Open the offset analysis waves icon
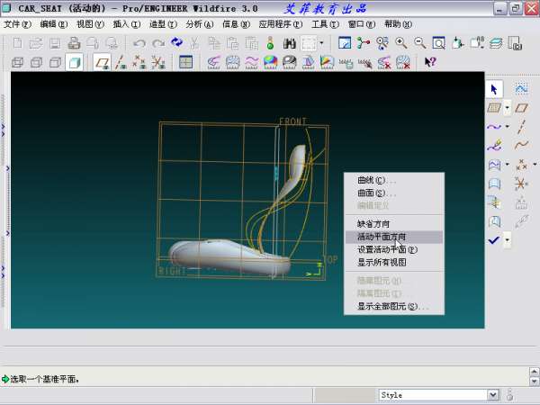The width and height of the screenshot is (540, 405). 252,62
